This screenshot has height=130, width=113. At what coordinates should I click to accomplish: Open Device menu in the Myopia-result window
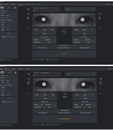click(x=14, y=69)
